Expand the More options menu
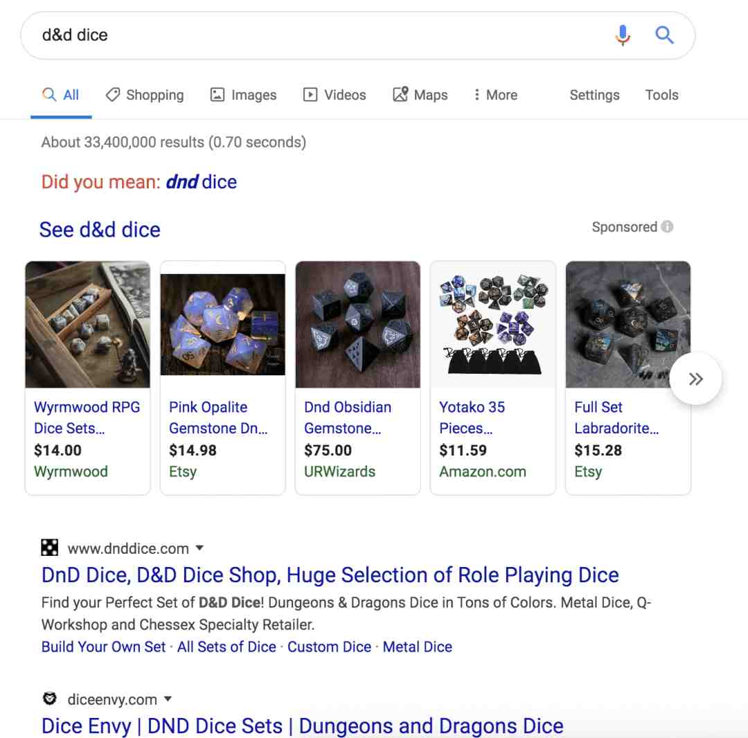 [x=495, y=95]
